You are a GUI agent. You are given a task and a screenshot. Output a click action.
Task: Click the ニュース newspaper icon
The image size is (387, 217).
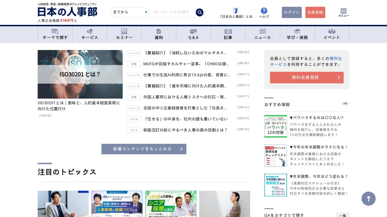pos(263,31)
